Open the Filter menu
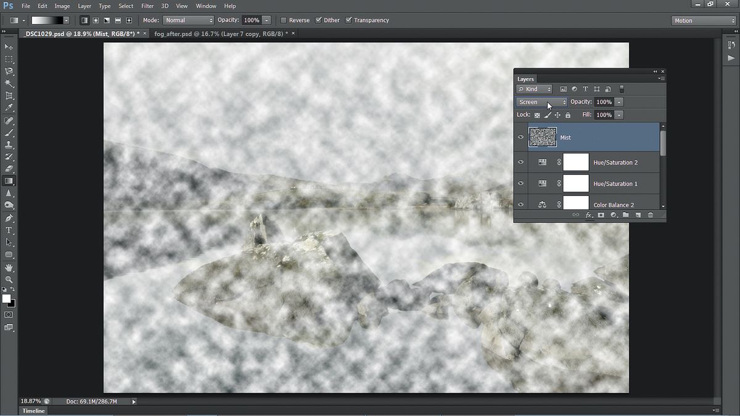Screen dimensions: 740x416 (147, 6)
